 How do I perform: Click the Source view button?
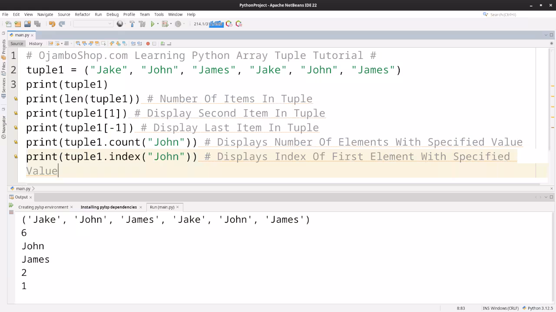pyautogui.click(x=17, y=43)
